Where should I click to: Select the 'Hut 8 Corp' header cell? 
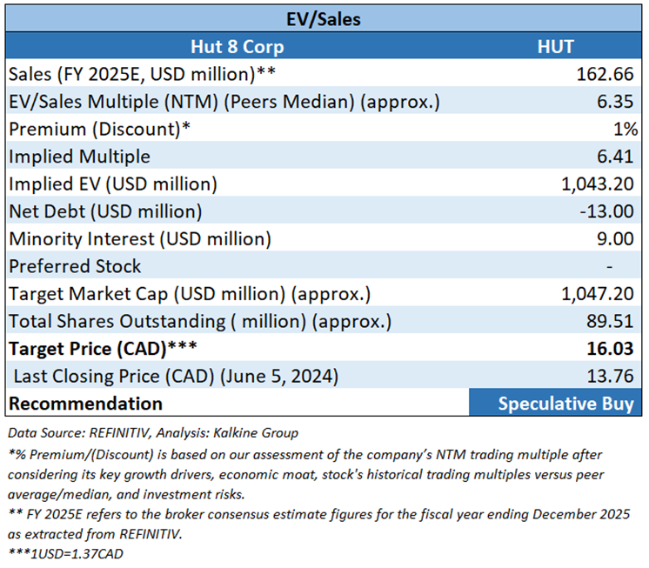click(x=238, y=47)
